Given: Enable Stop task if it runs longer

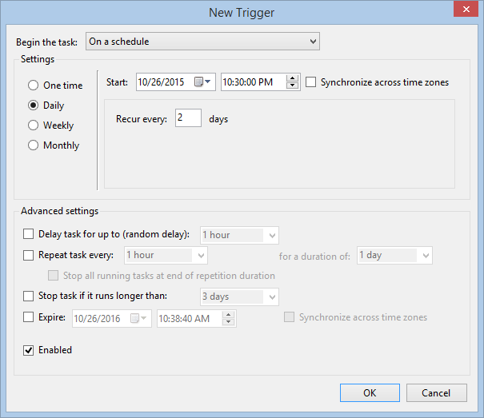Looking at the screenshot, I should point(29,297).
